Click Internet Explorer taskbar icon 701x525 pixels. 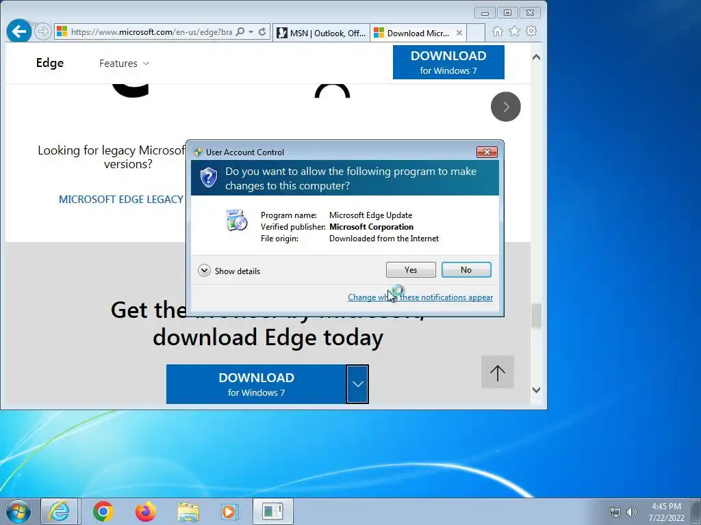[60, 511]
